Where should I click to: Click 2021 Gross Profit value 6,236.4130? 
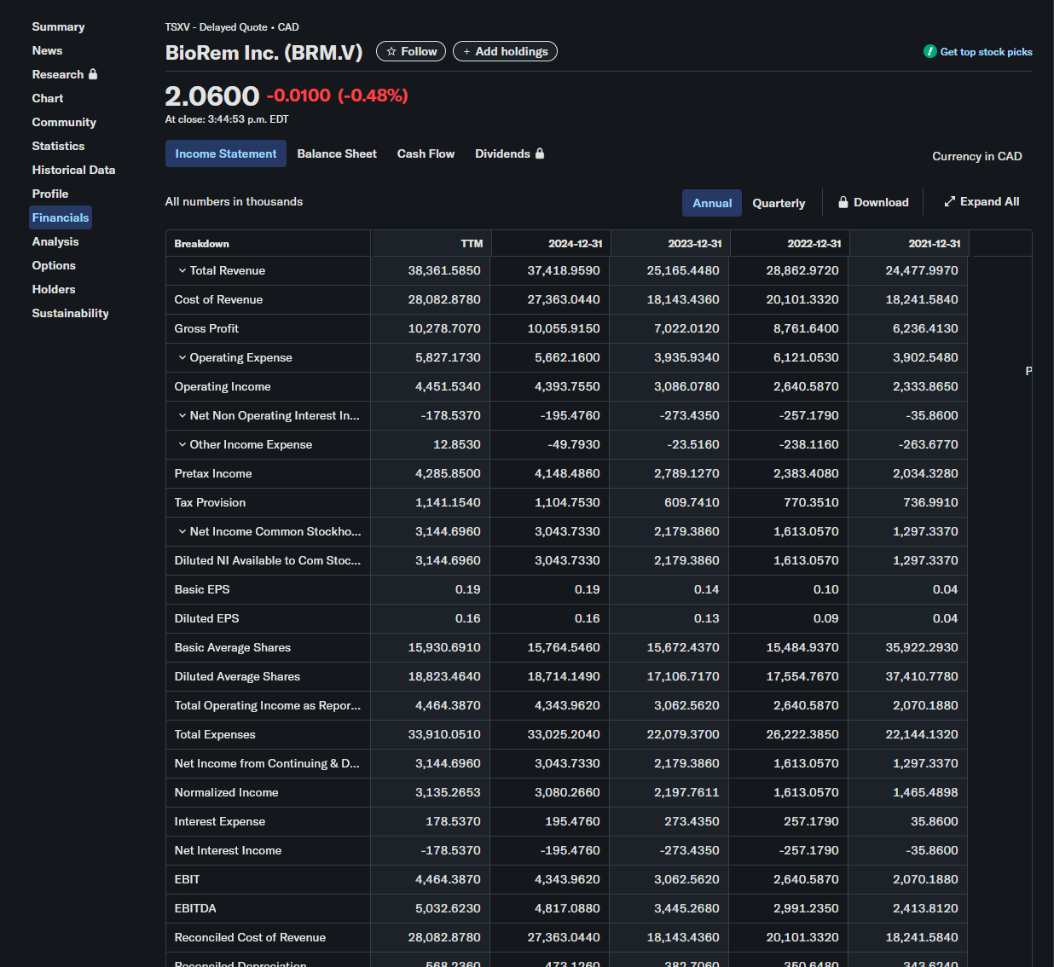[925, 328]
